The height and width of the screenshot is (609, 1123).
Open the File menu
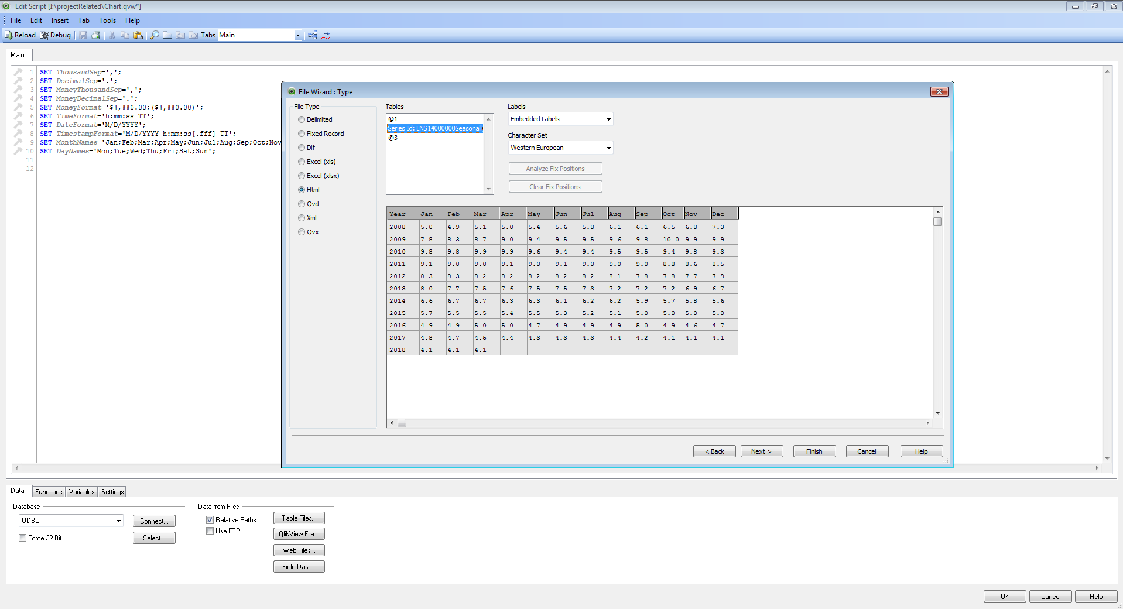pos(16,20)
